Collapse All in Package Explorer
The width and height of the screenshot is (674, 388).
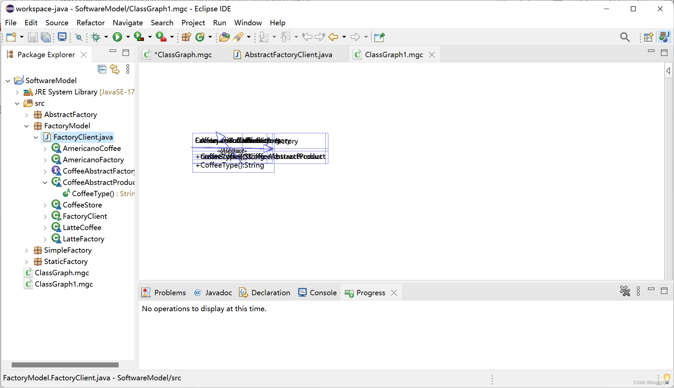click(x=102, y=69)
